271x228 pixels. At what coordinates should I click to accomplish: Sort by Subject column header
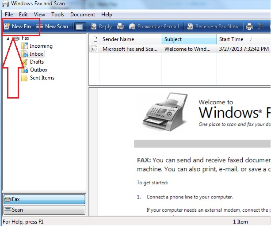coord(189,39)
